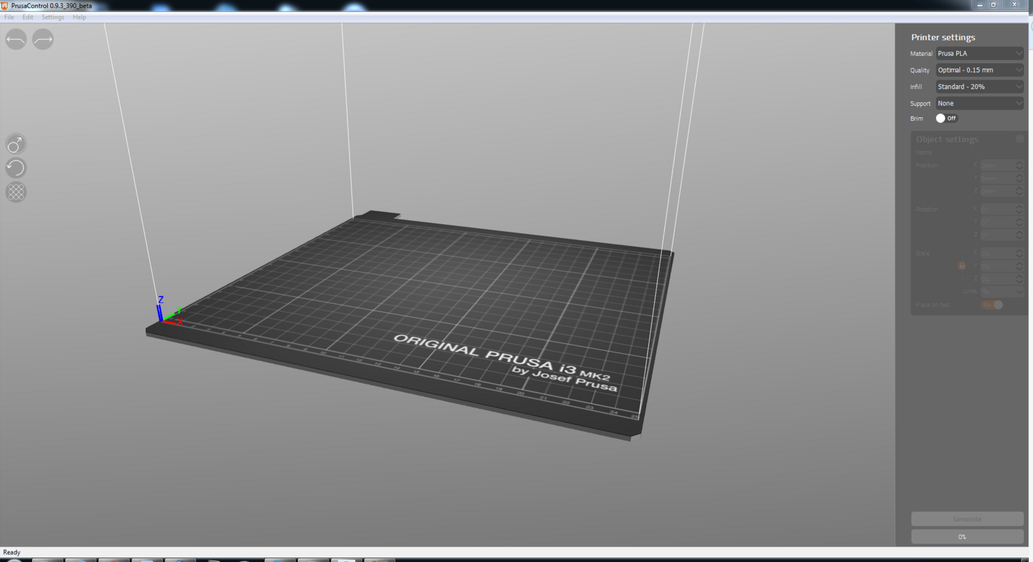This screenshot has width=1033, height=562.
Task: Toggle the Place on bed switch
Action: coord(992,305)
